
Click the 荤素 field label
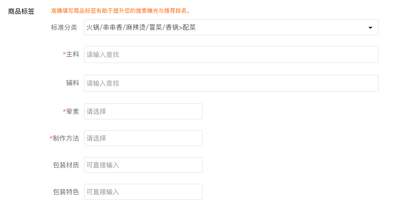coord(73,111)
